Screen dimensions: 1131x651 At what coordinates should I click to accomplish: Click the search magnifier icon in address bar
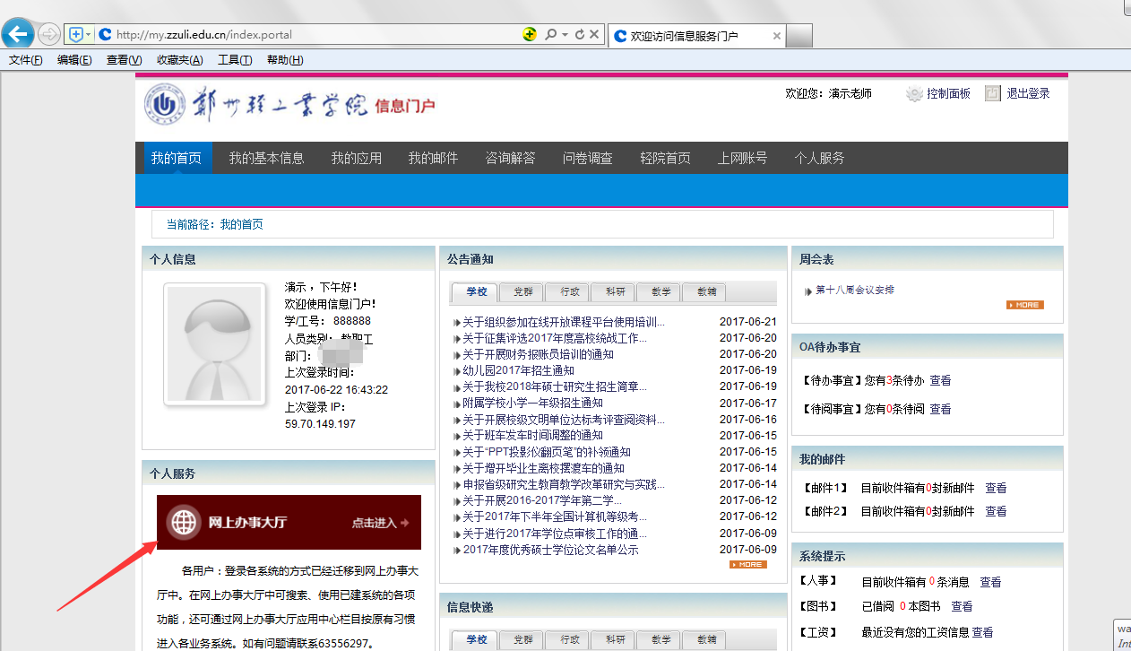pyautogui.click(x=550, y=35)
